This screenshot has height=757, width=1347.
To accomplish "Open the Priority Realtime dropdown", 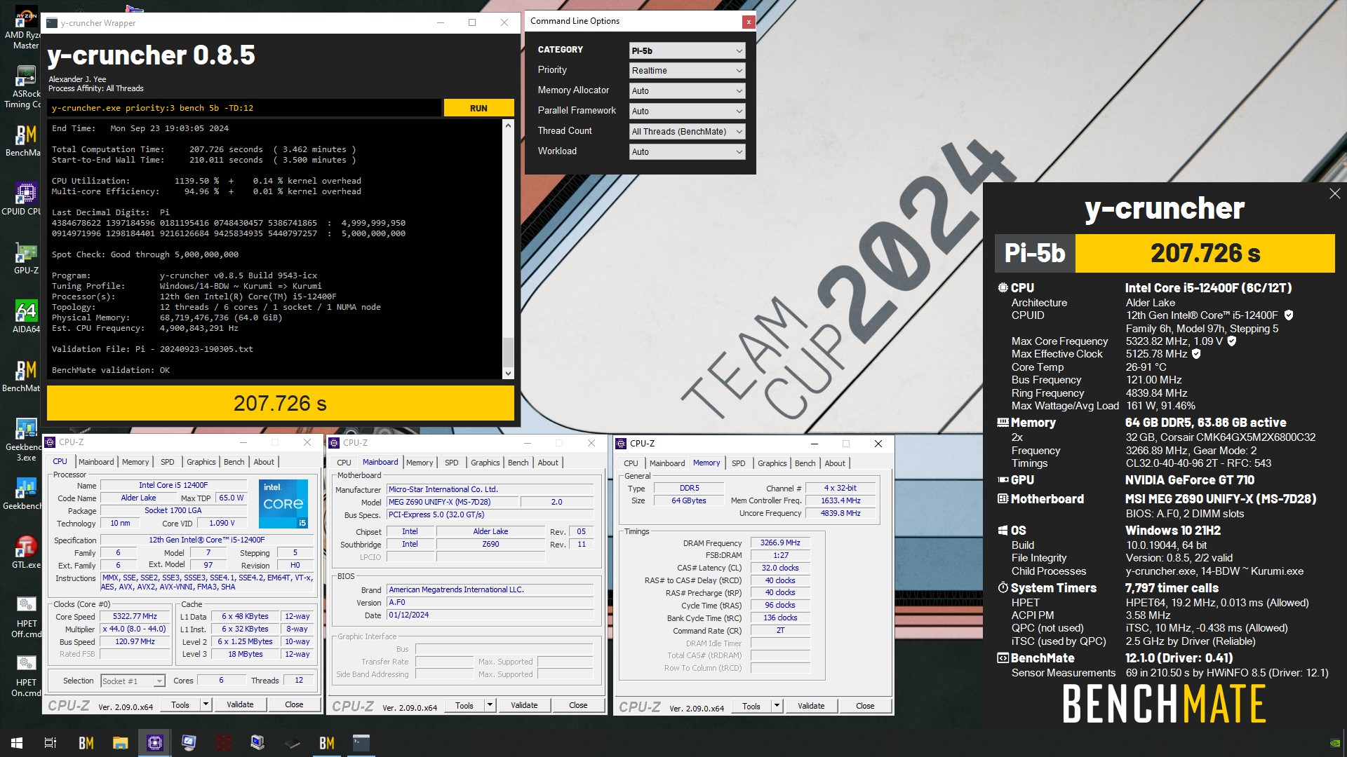I will (687, 71).
